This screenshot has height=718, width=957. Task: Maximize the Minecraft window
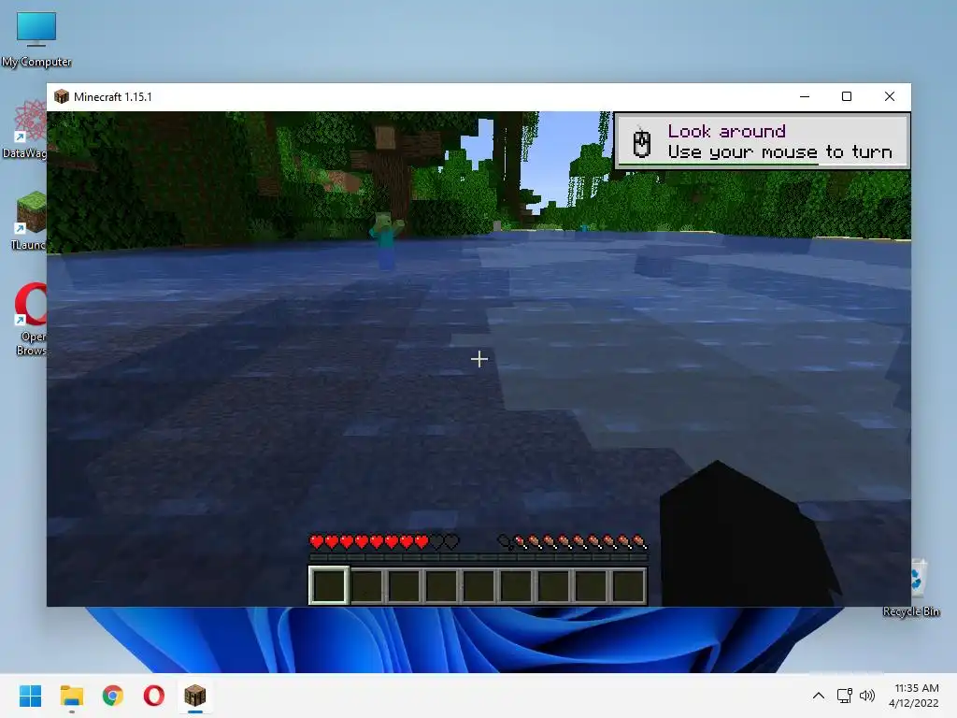click(847, 96)
